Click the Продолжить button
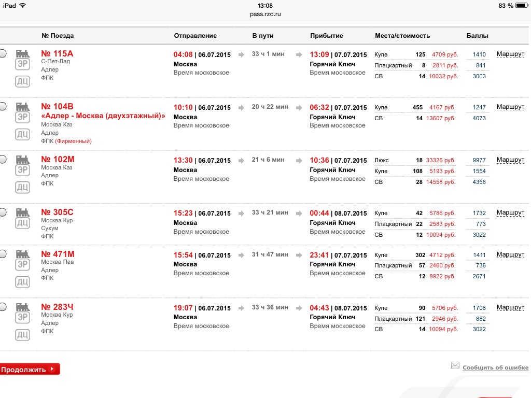Image resolution: width=531 pixels, height=398 pixels. 30,369
